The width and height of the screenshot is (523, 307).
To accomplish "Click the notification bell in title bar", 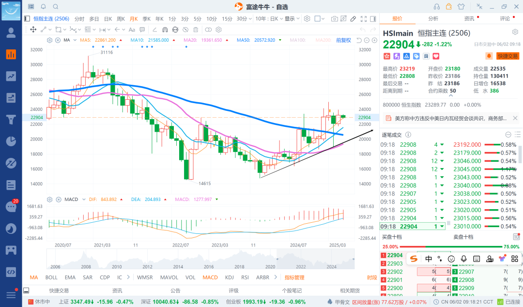I will [x=44, y=7].
